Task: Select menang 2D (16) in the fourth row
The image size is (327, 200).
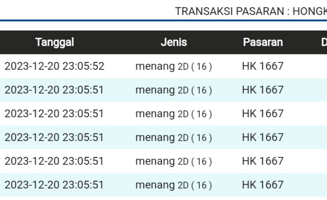Action: click(174, 137)
